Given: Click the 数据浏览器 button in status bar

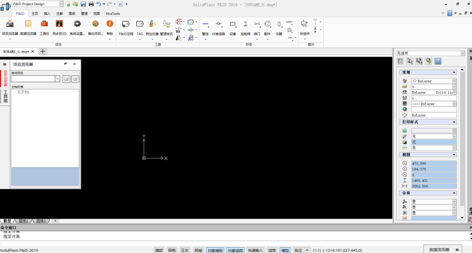Looking at the screenshot, I should 439,250.
